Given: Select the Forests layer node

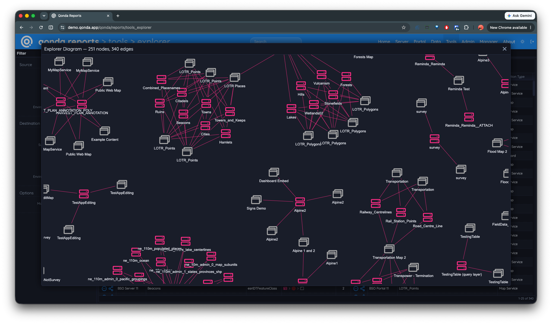Looking at the screenshot, I should (x=346, y=76).
